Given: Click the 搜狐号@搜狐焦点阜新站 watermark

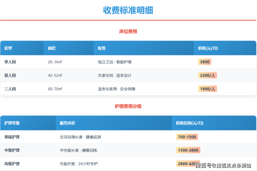Looking at the screenshot, I should [224, 165].
